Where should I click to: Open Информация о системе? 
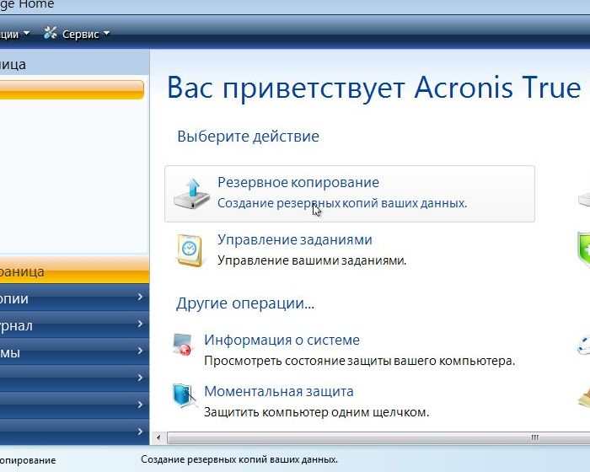click(x=282, y=340)
